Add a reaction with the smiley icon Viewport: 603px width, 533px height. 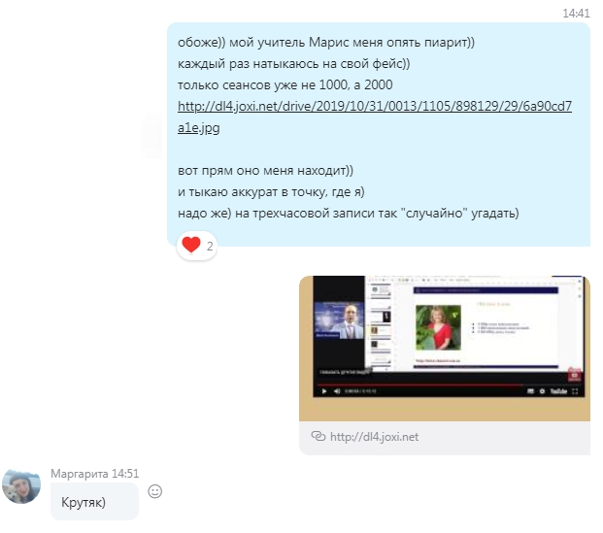(154, 491)
